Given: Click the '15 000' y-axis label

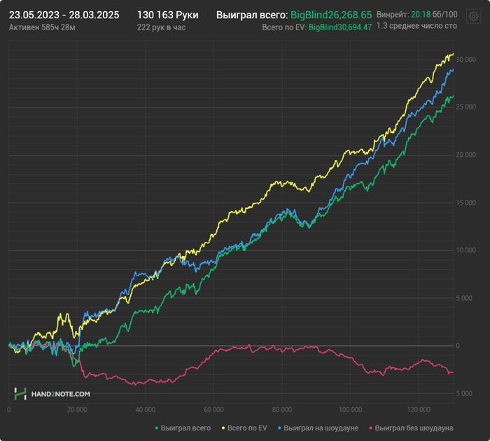Looking at the screenshot, I should pyautogui.click(x=465, y=203).
